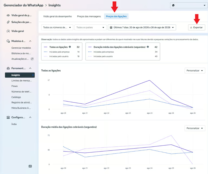Open Limites de mensa... in sidebar

pyautogui.click(x=22, y=81)
